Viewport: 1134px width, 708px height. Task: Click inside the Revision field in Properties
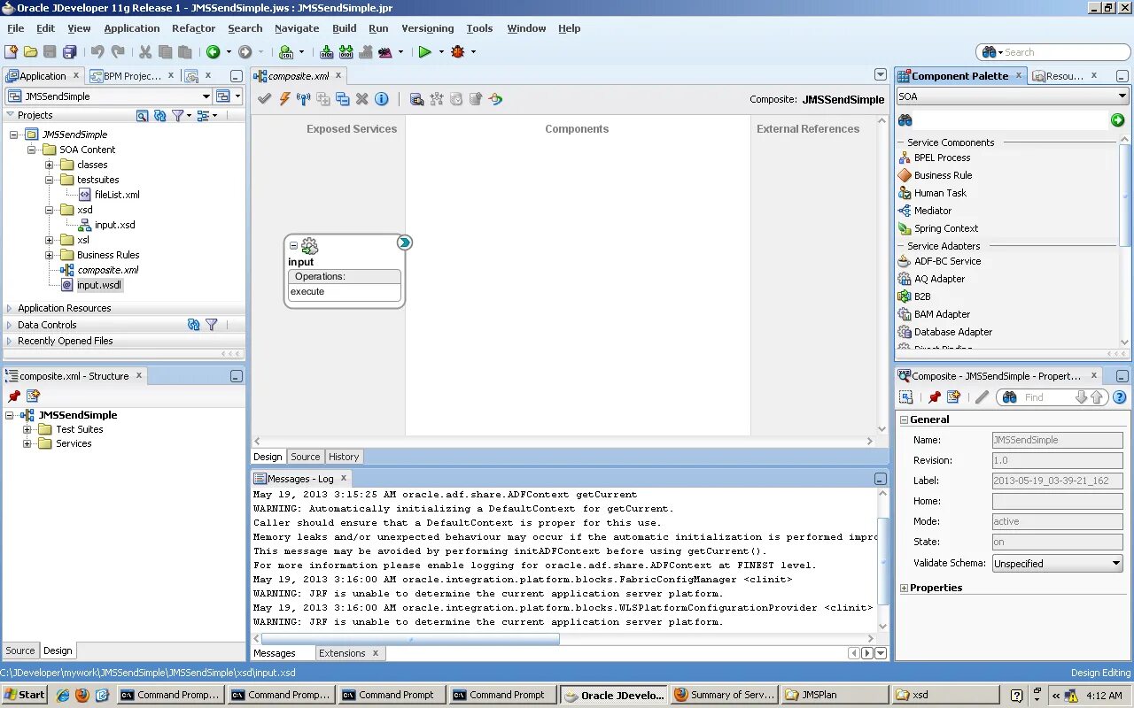1057,459
